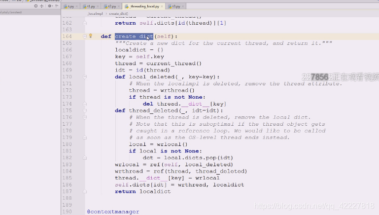The height and width of the screenshot is (215, 379).
Task: Collapse local_deleted function fold at line 170
Action: 85,77
